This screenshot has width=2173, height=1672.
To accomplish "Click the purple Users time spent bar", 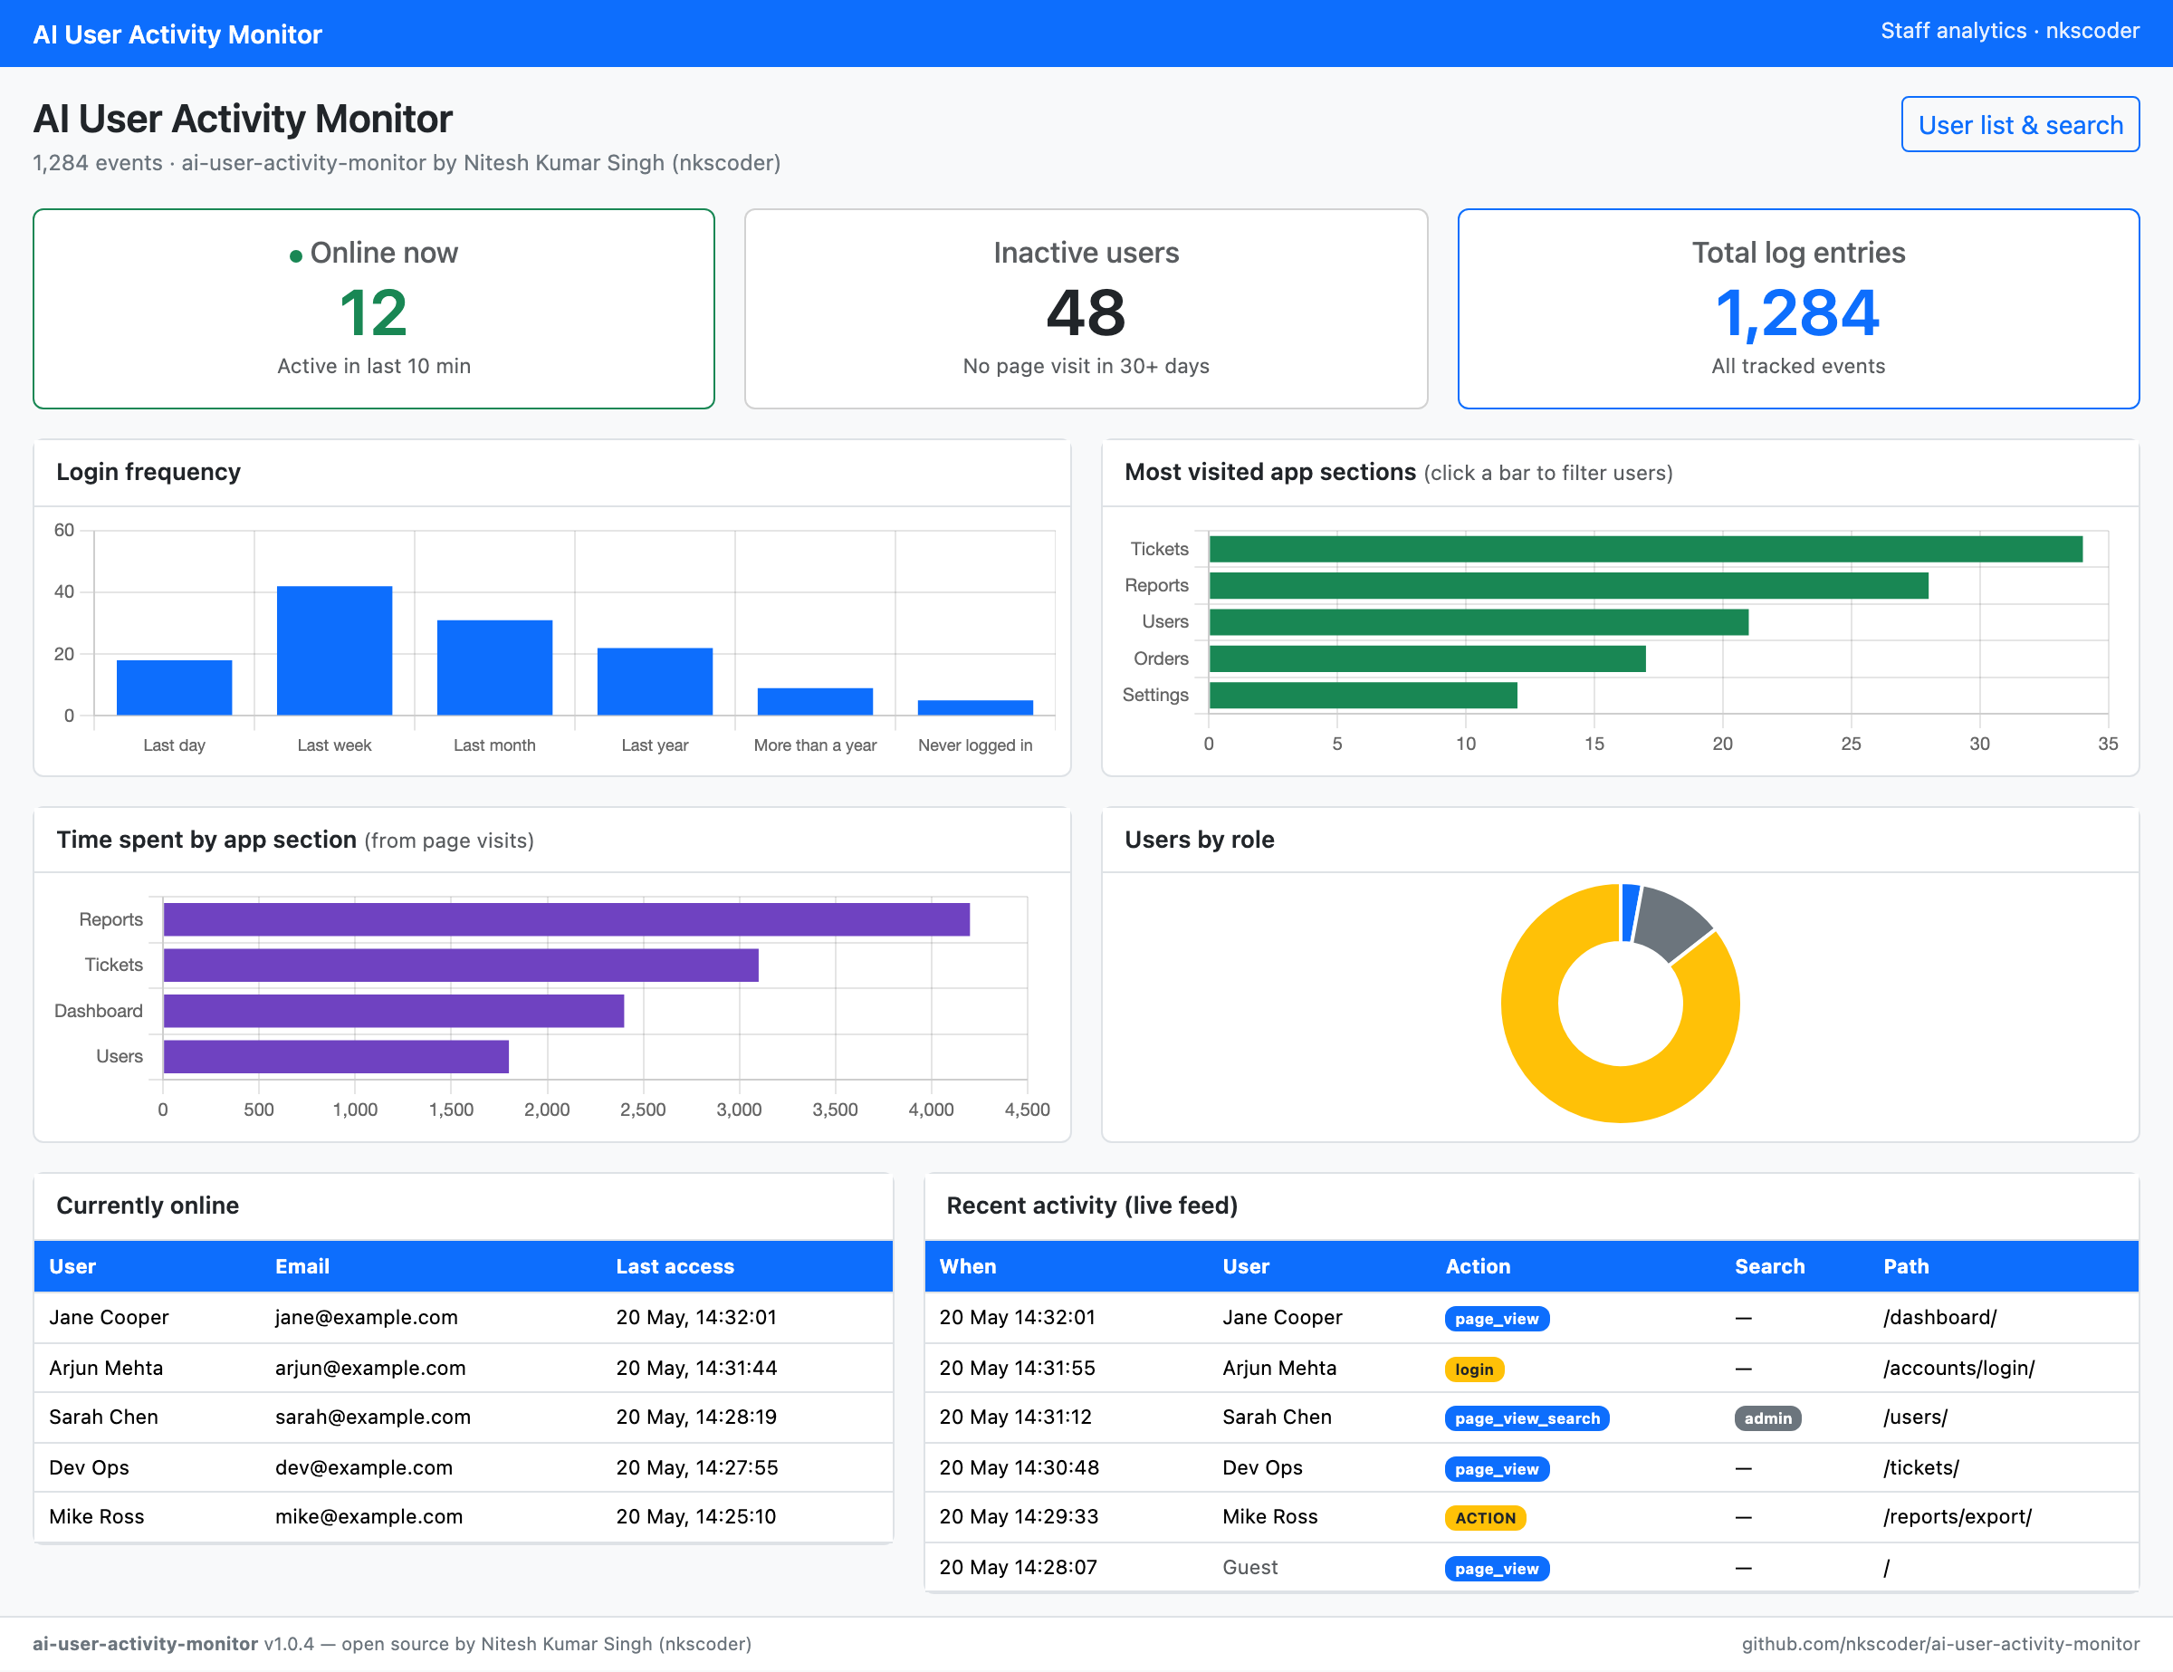I will tap(336, 1056).
